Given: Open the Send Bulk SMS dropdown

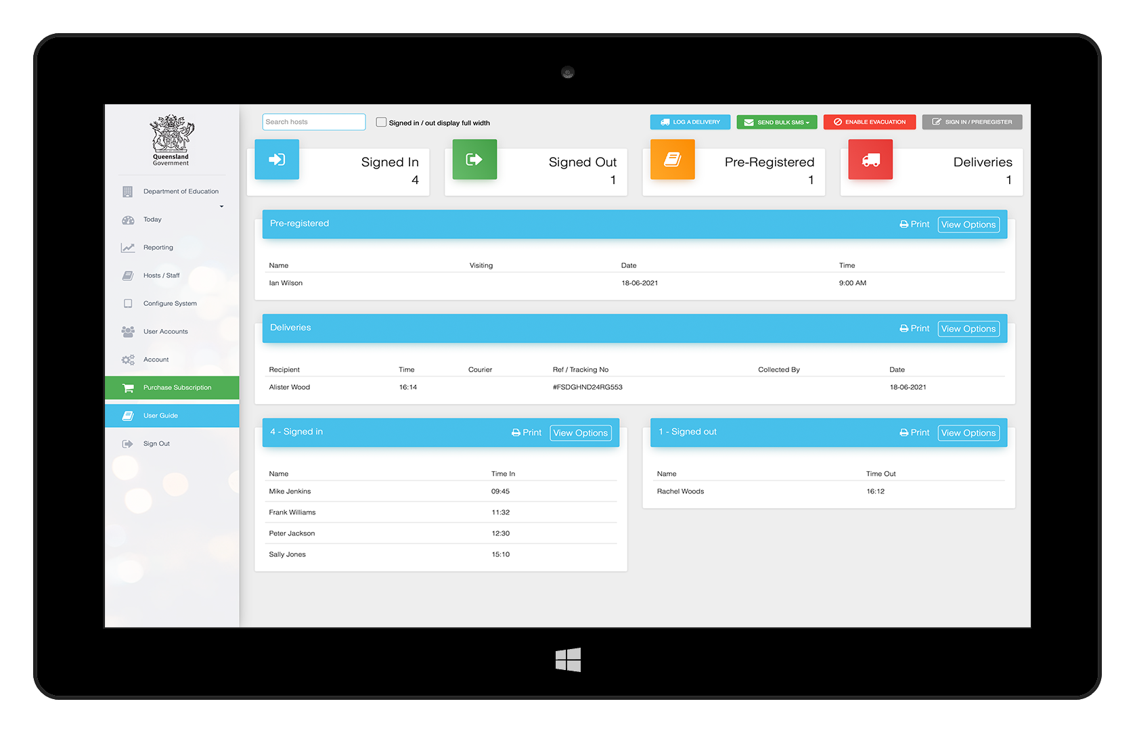Looking at the screenshot, I should (776, 122).
